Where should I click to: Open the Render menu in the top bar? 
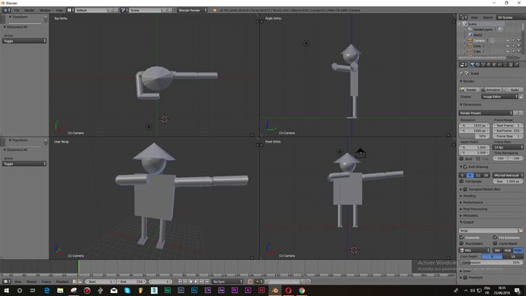click(29, 11)
